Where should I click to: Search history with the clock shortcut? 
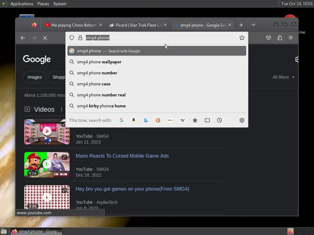[x=220, y=120]
